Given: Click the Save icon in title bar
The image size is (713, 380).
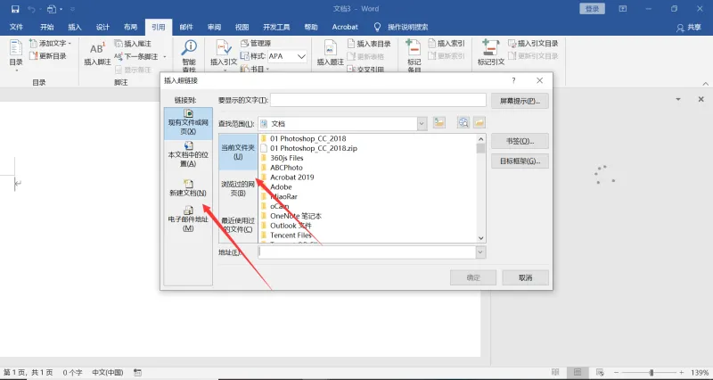Looking at the screenshot, I should pyautogui.click(x=15, y=9).
